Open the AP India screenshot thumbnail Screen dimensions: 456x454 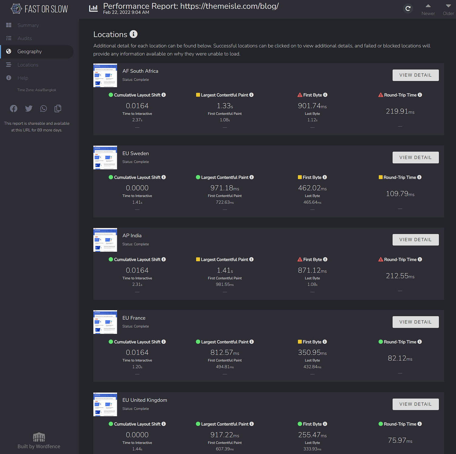(105, 240)
